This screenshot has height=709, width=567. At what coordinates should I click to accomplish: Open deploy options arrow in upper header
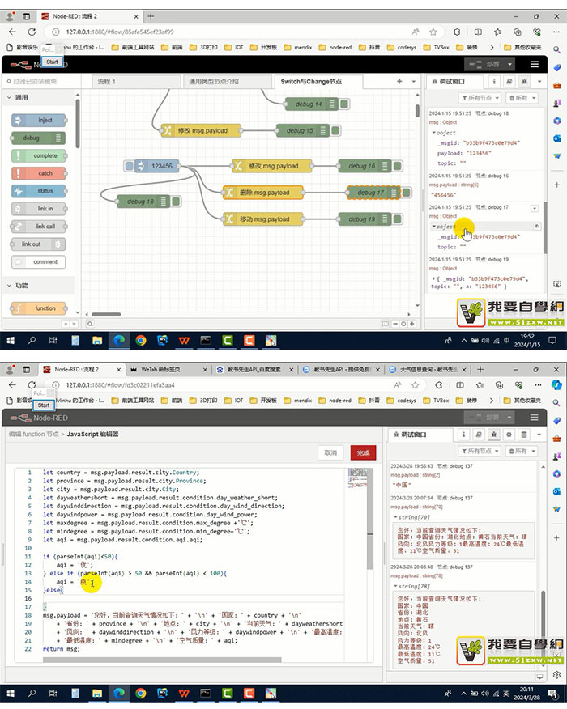[x=510, y=64]
